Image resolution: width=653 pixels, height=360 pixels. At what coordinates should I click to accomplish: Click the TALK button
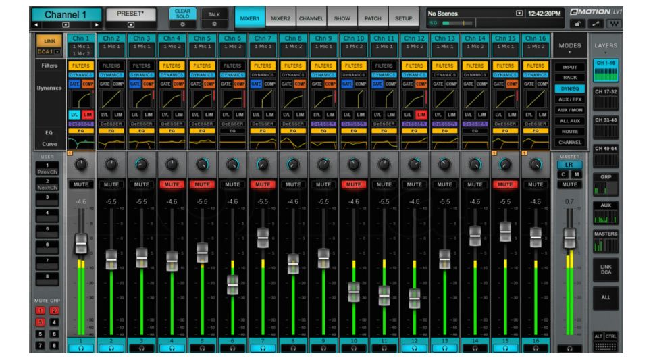click(x=214, y=14)
